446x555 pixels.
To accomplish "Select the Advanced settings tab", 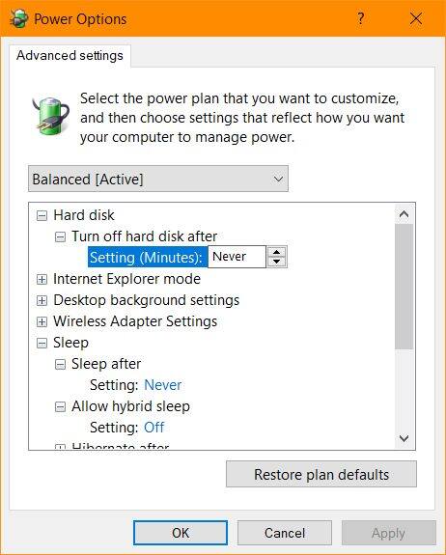I will point(70,56).
